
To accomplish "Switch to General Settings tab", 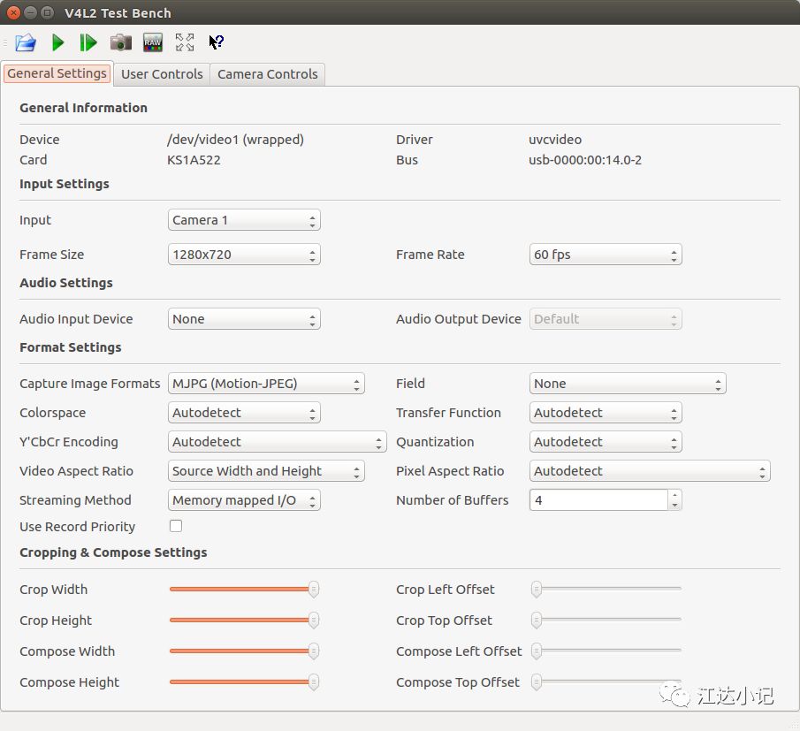I will [x=57, y=73].
